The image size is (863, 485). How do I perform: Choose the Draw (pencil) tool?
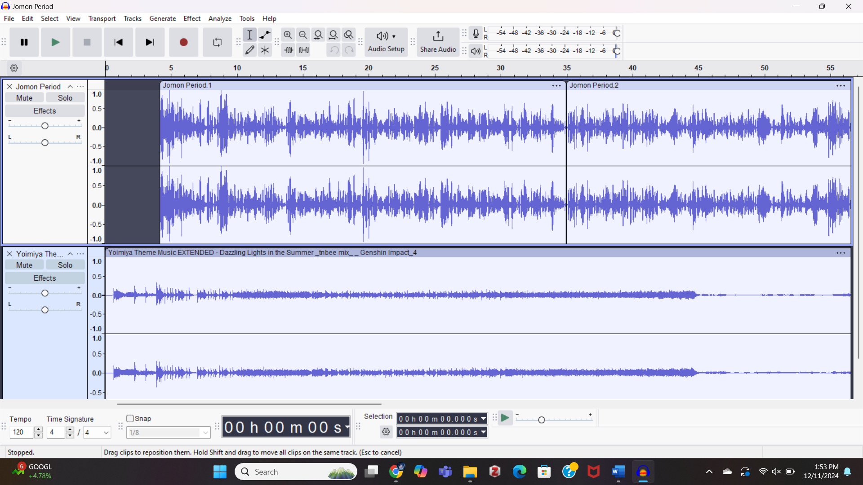coord(250,50)
